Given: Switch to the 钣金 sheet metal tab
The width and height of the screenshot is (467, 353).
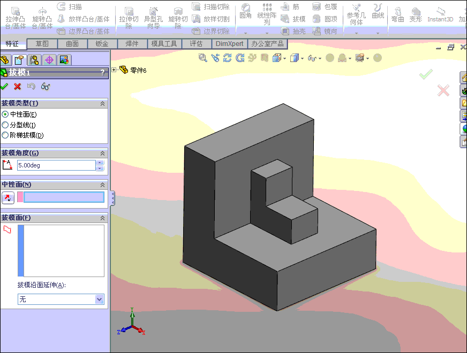Looking at the screenshot, I should [x=102, y=44].
